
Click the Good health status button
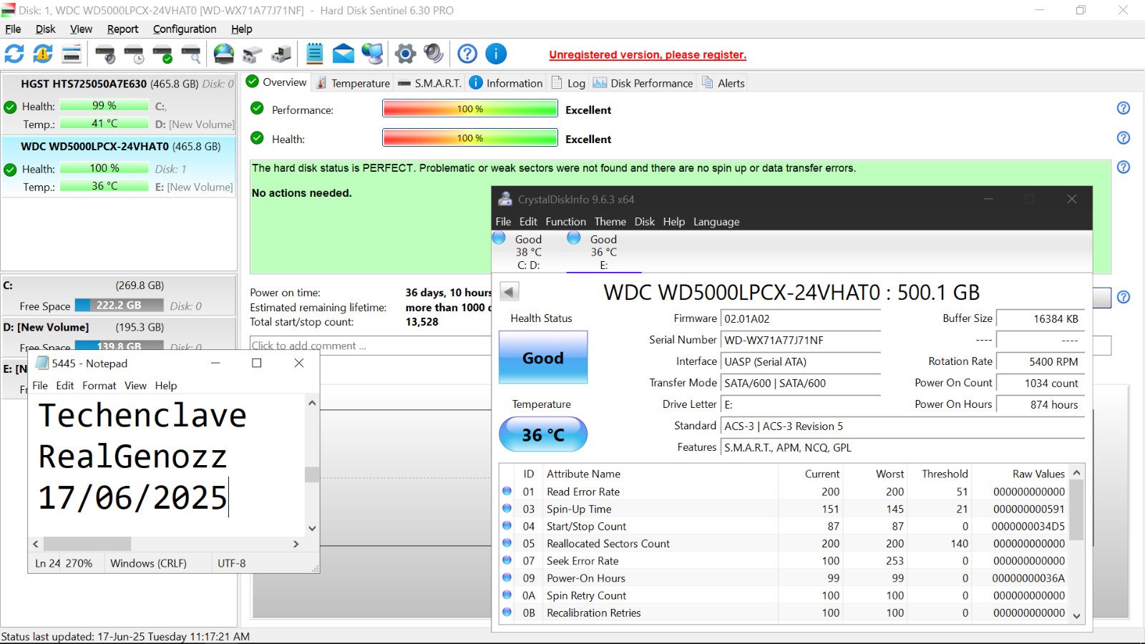coord(543,358)
